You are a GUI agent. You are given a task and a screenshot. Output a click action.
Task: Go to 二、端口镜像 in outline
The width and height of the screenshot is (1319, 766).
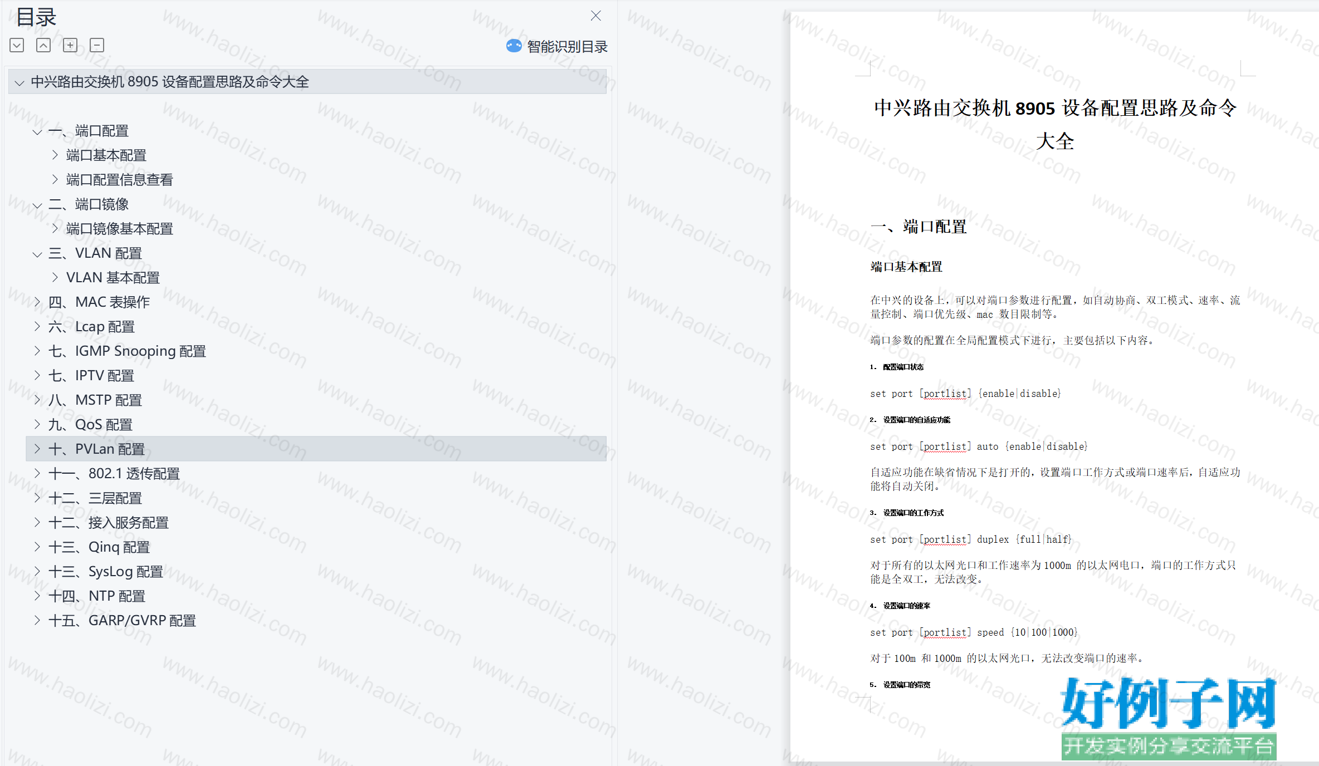click(x=89, y=204)
